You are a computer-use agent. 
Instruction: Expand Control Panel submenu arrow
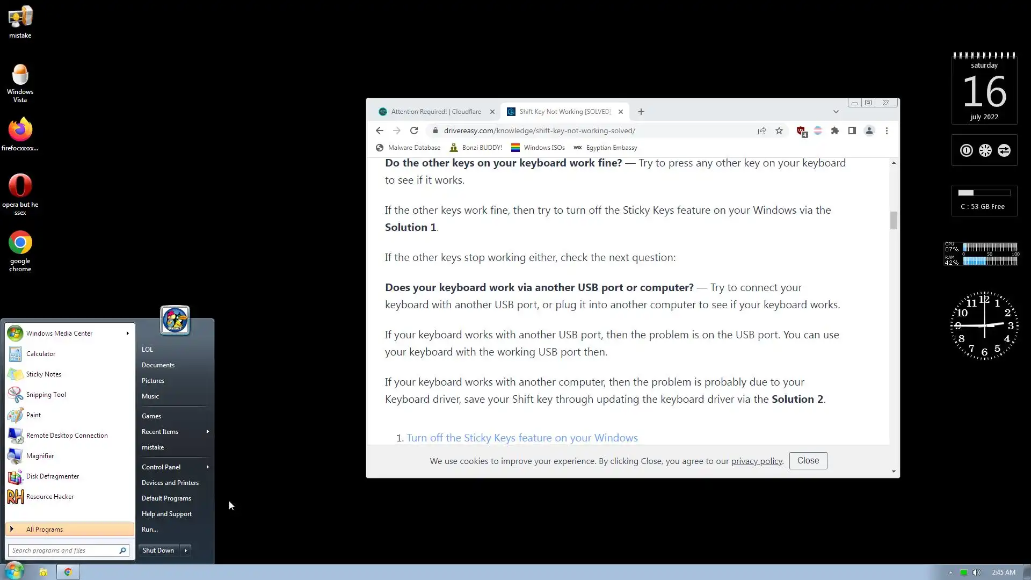pyautogui.click(x=207, y=467)
